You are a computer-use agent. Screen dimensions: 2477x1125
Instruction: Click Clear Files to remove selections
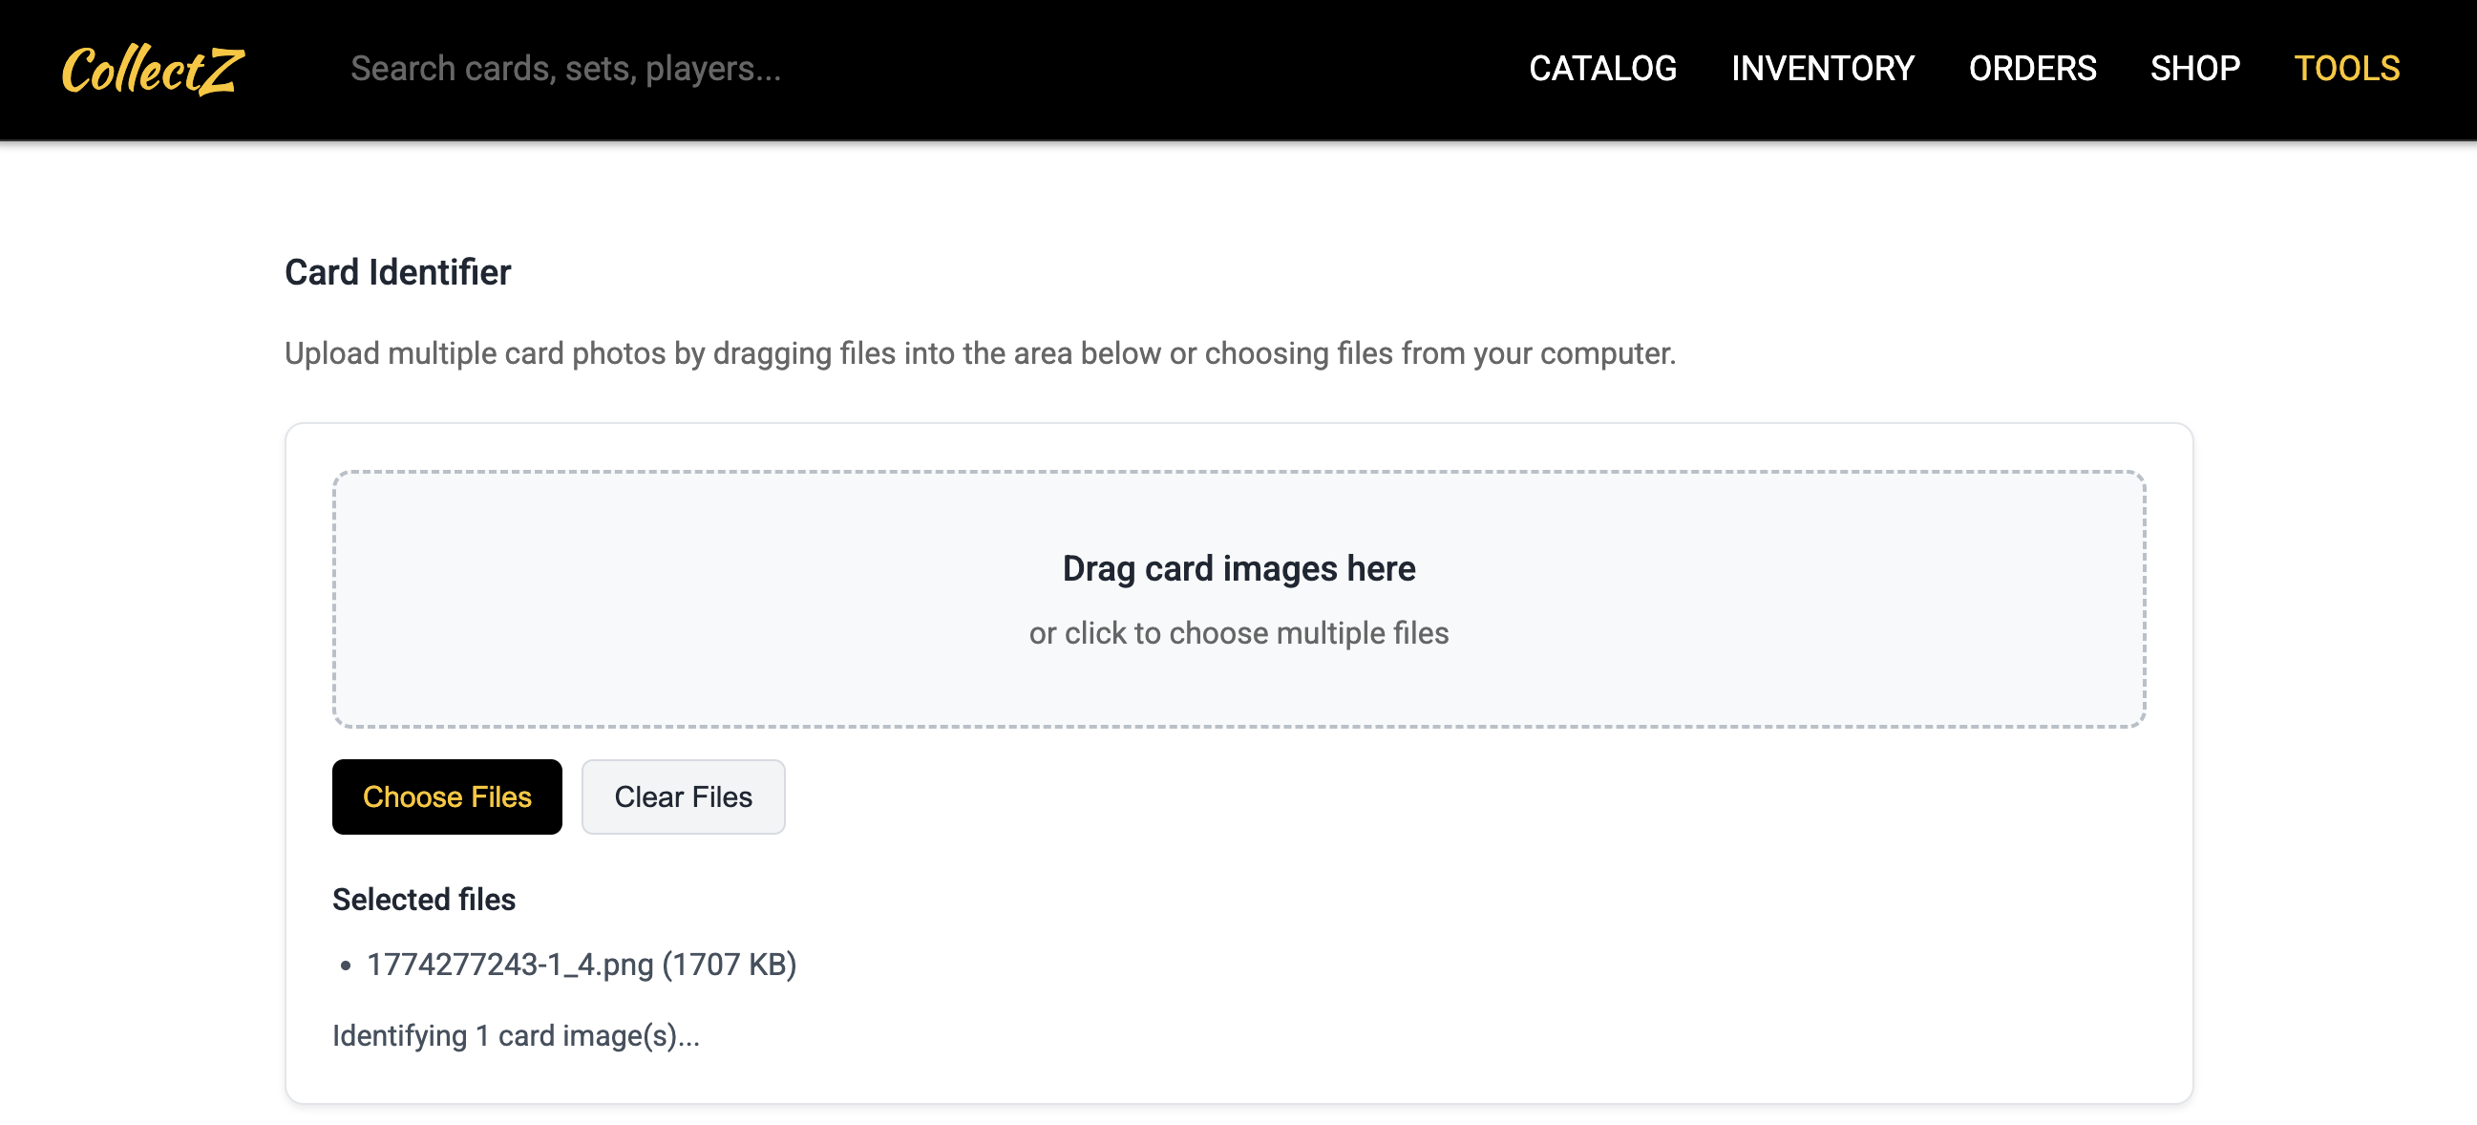pos(683,796)
